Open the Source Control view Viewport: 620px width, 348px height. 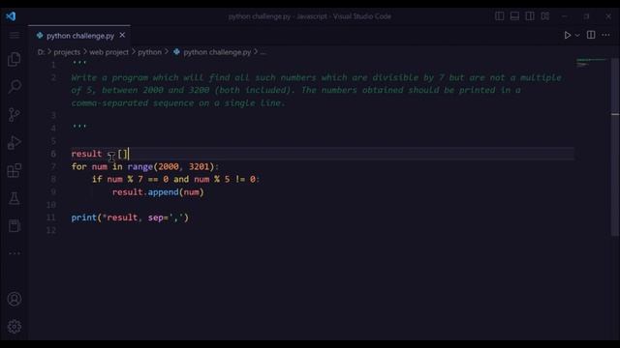(x=15, y=115)
